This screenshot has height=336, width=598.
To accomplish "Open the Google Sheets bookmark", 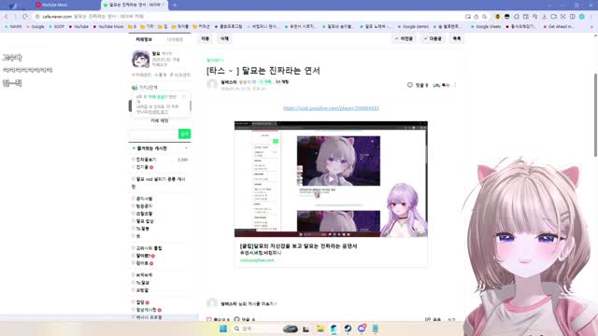I will click(486, 27).
